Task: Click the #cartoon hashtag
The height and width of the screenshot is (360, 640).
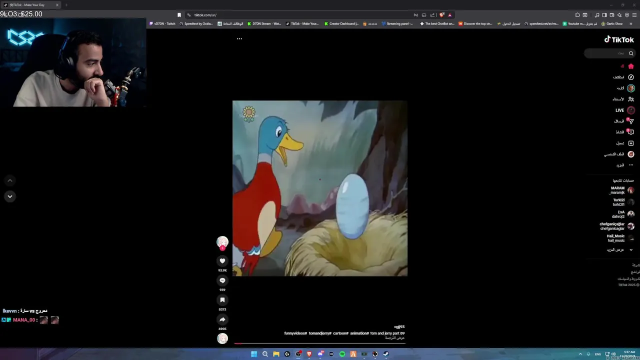Action: [x=340, y=333]
